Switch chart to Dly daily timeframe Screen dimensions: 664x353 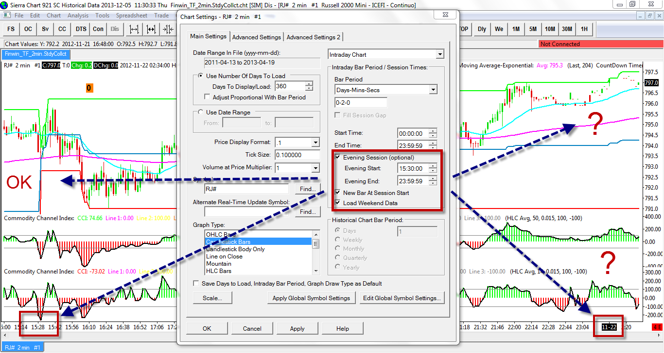click(x=482, y=29)
